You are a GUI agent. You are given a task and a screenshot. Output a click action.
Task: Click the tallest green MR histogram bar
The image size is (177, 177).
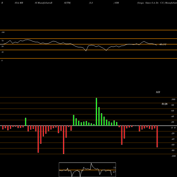96,112
